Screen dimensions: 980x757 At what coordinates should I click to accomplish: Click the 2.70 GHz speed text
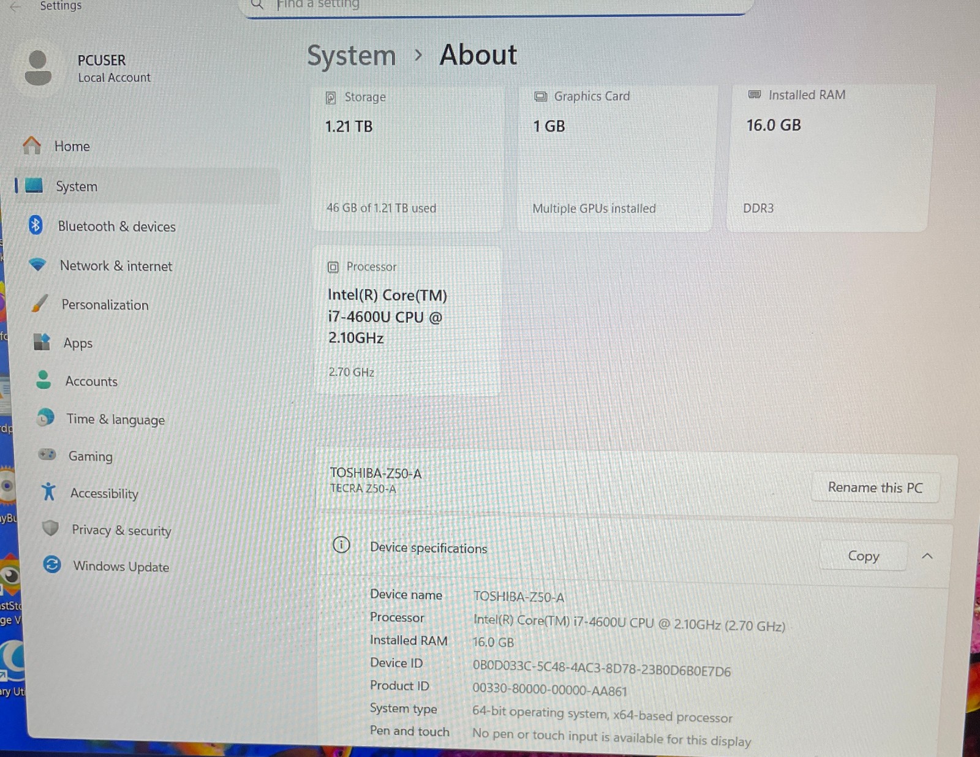coord(351,372)
